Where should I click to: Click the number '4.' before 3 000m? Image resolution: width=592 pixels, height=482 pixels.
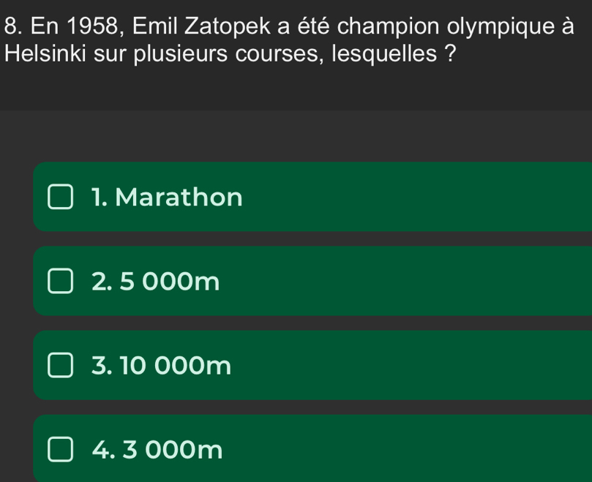tap(102, 450)
